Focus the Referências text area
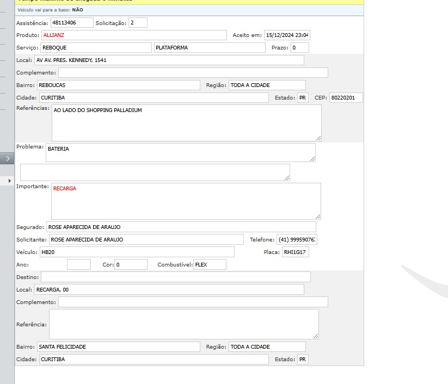The height and width of the screenshot is (384, 448). click(186, 123)
